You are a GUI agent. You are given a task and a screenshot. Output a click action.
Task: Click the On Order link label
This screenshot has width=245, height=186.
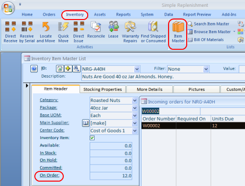[49, 175]
